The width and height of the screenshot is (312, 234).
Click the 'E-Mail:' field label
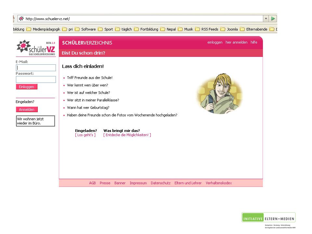(22, 62)
